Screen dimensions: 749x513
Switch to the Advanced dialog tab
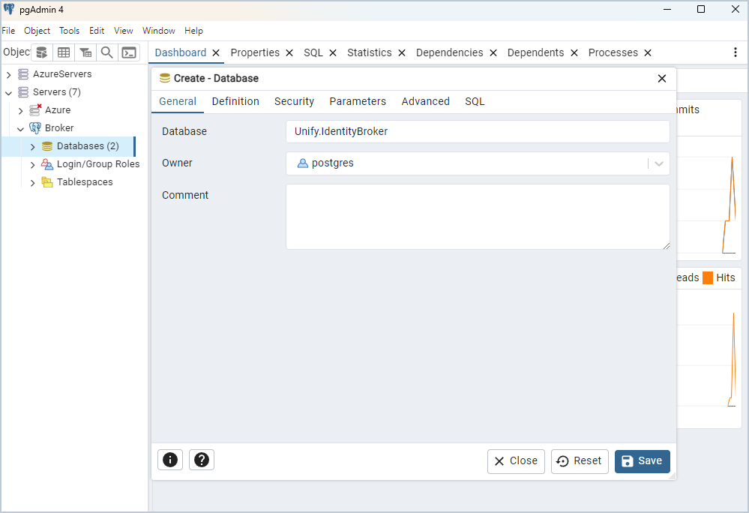(x=426, y=101)
